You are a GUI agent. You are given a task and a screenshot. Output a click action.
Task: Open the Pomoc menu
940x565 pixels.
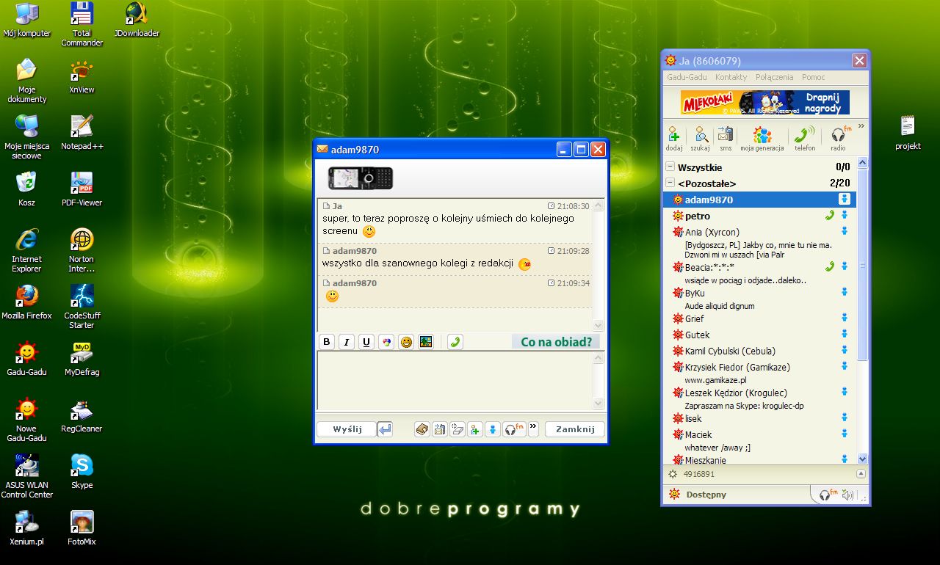tap(813, 77)
